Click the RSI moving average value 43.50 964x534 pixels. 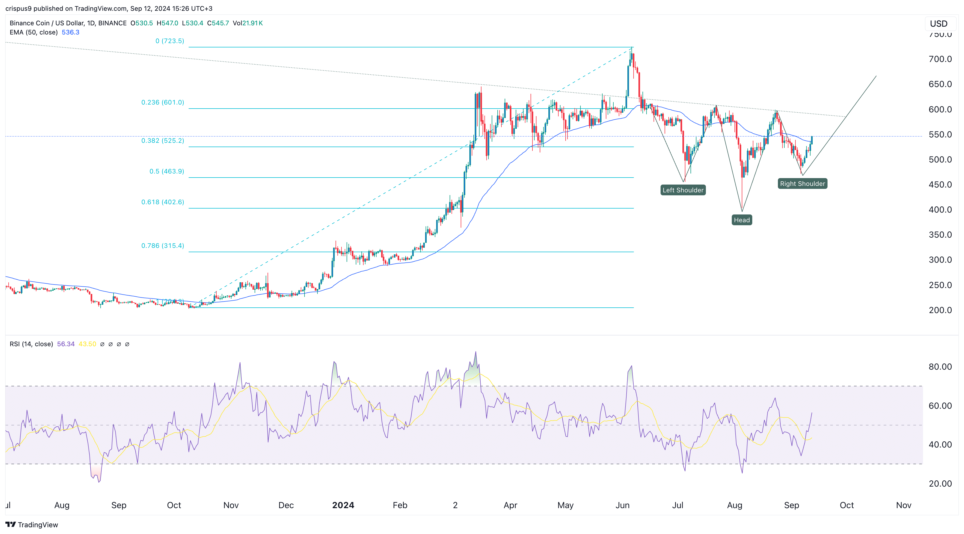click(x=87, y=344)
